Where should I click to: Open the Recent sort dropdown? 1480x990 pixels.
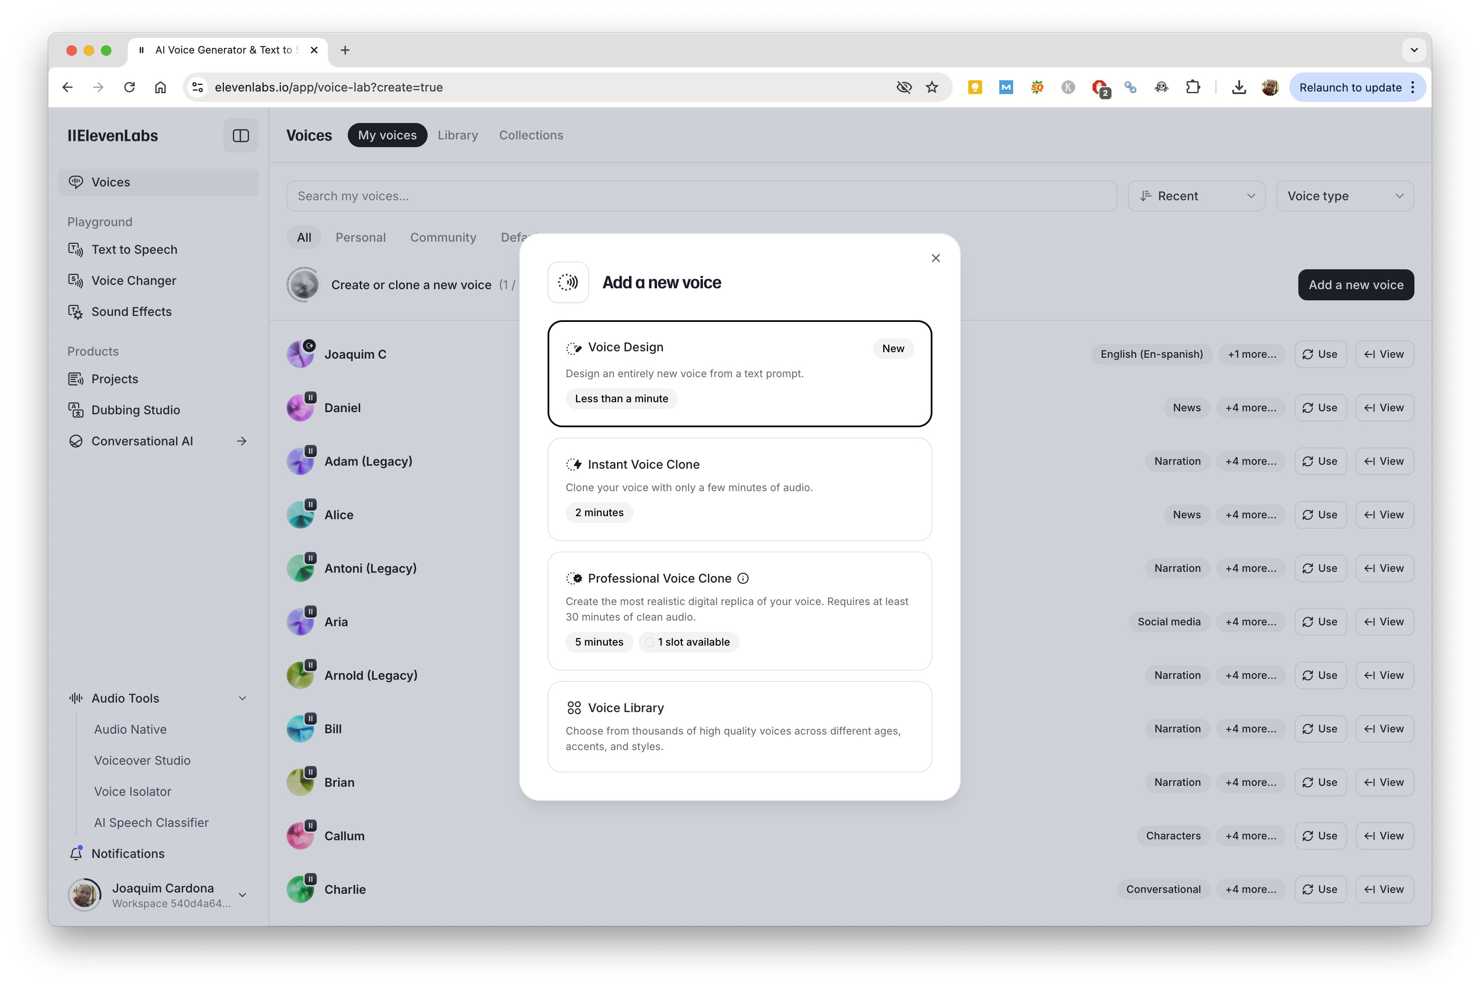1196,196
